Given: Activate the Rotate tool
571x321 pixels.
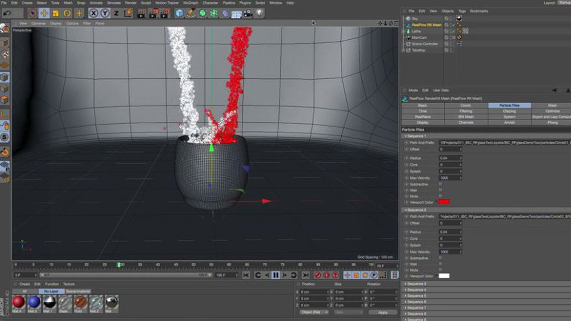Looking at the screenshot, I should 67,13.
